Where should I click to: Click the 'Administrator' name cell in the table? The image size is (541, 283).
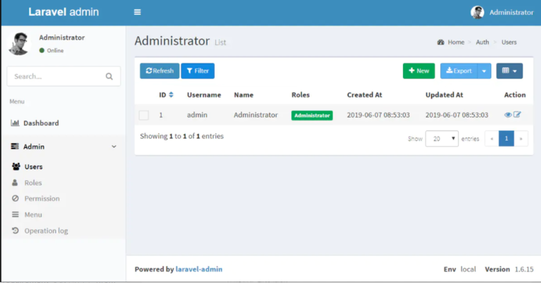coord(256,115)
